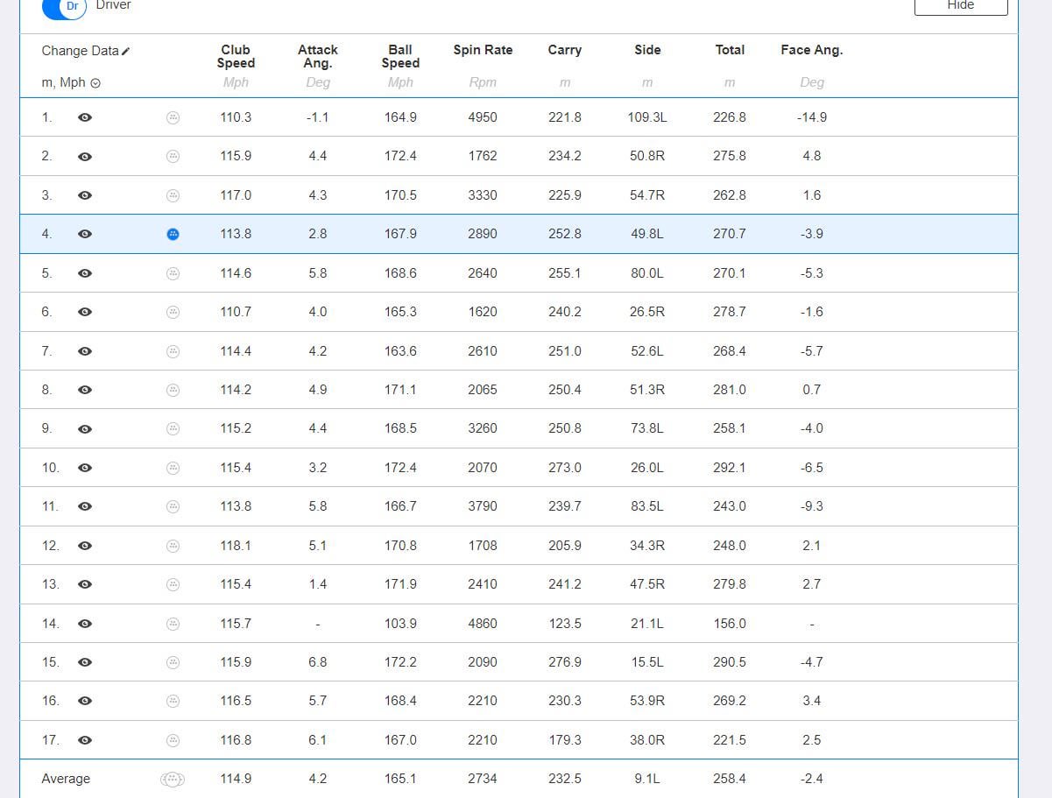Click the Club Speed column header
The image size is (1052, 798).
(236, 57)
